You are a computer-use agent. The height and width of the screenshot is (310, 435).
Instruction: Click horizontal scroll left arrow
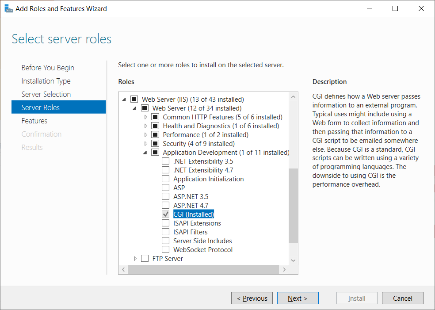pyautogui.click(x=123, y=269)
